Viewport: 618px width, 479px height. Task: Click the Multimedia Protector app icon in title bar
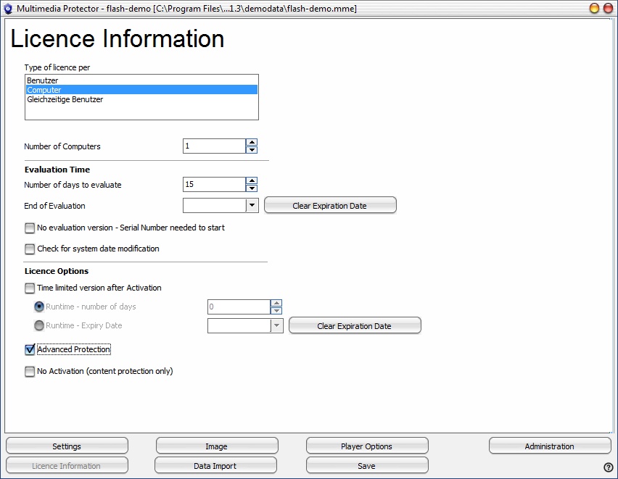pos(8,8)
